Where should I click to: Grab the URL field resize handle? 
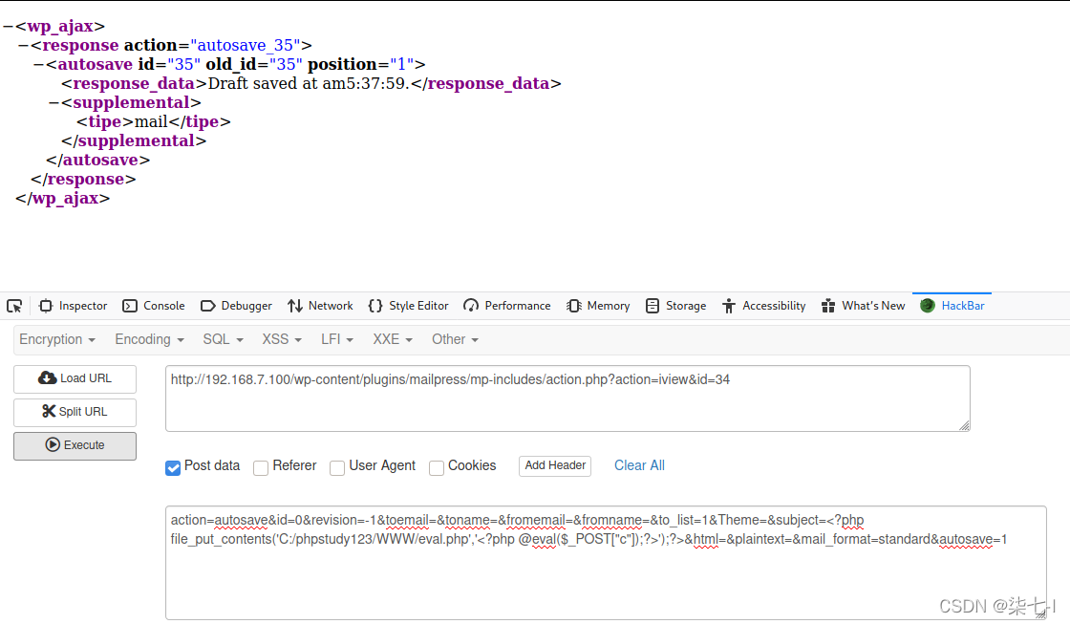(964, 425)
